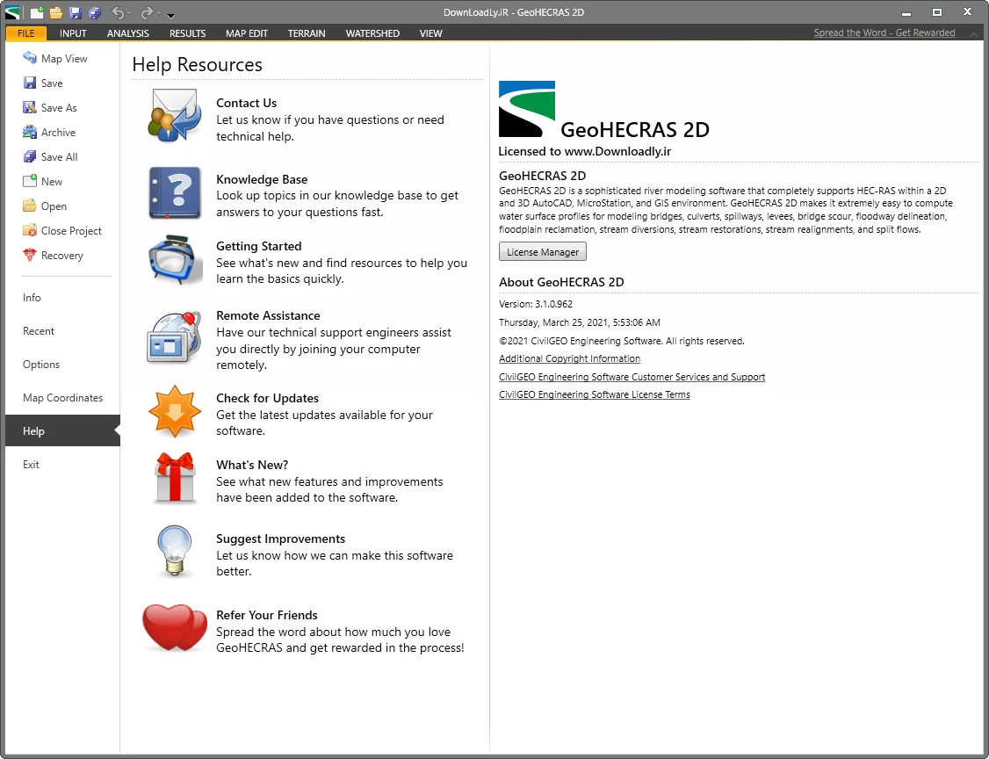Screen dimensions: 989x759
Task: Switch to the TERRAIN ribbon tab
Action: click(x=307, y=33)
